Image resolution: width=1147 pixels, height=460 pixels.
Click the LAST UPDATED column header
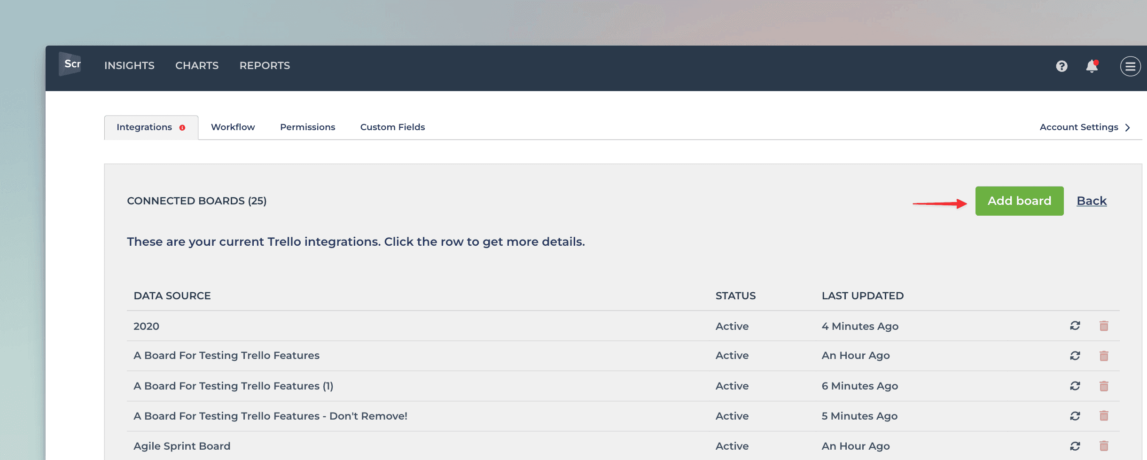coord(862,296)
